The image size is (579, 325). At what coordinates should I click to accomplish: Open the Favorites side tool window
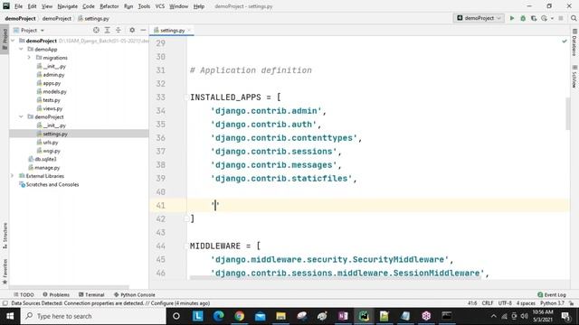pos(5,271)
